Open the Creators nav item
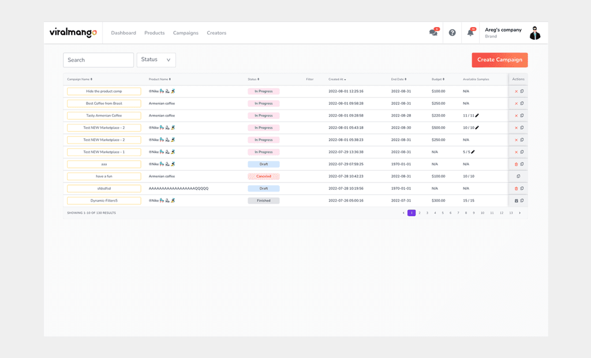Viewport: 591px width, 358px height. click(216, 33)
